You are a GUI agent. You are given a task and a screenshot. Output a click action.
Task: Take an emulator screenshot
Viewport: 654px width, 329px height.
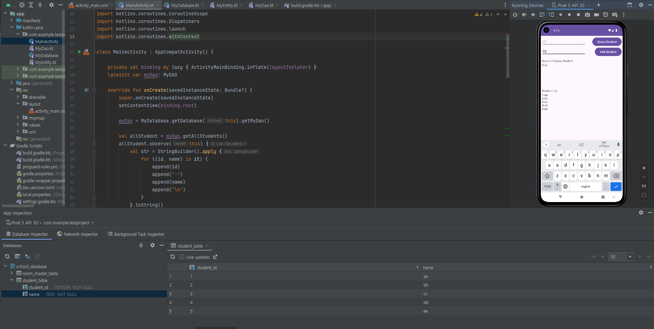pos(587,15)
